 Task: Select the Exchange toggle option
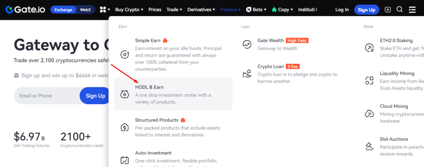point(63,10)
